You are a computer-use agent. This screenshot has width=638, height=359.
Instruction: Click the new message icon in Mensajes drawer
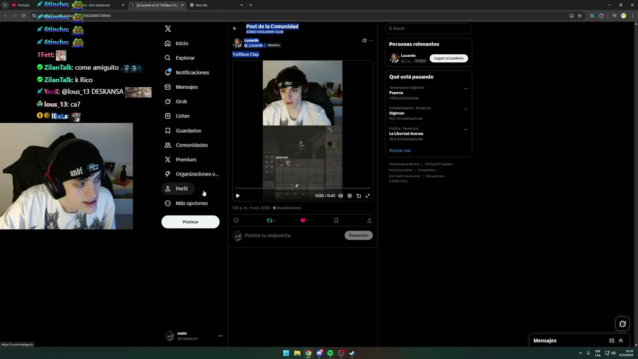[612, 341]
